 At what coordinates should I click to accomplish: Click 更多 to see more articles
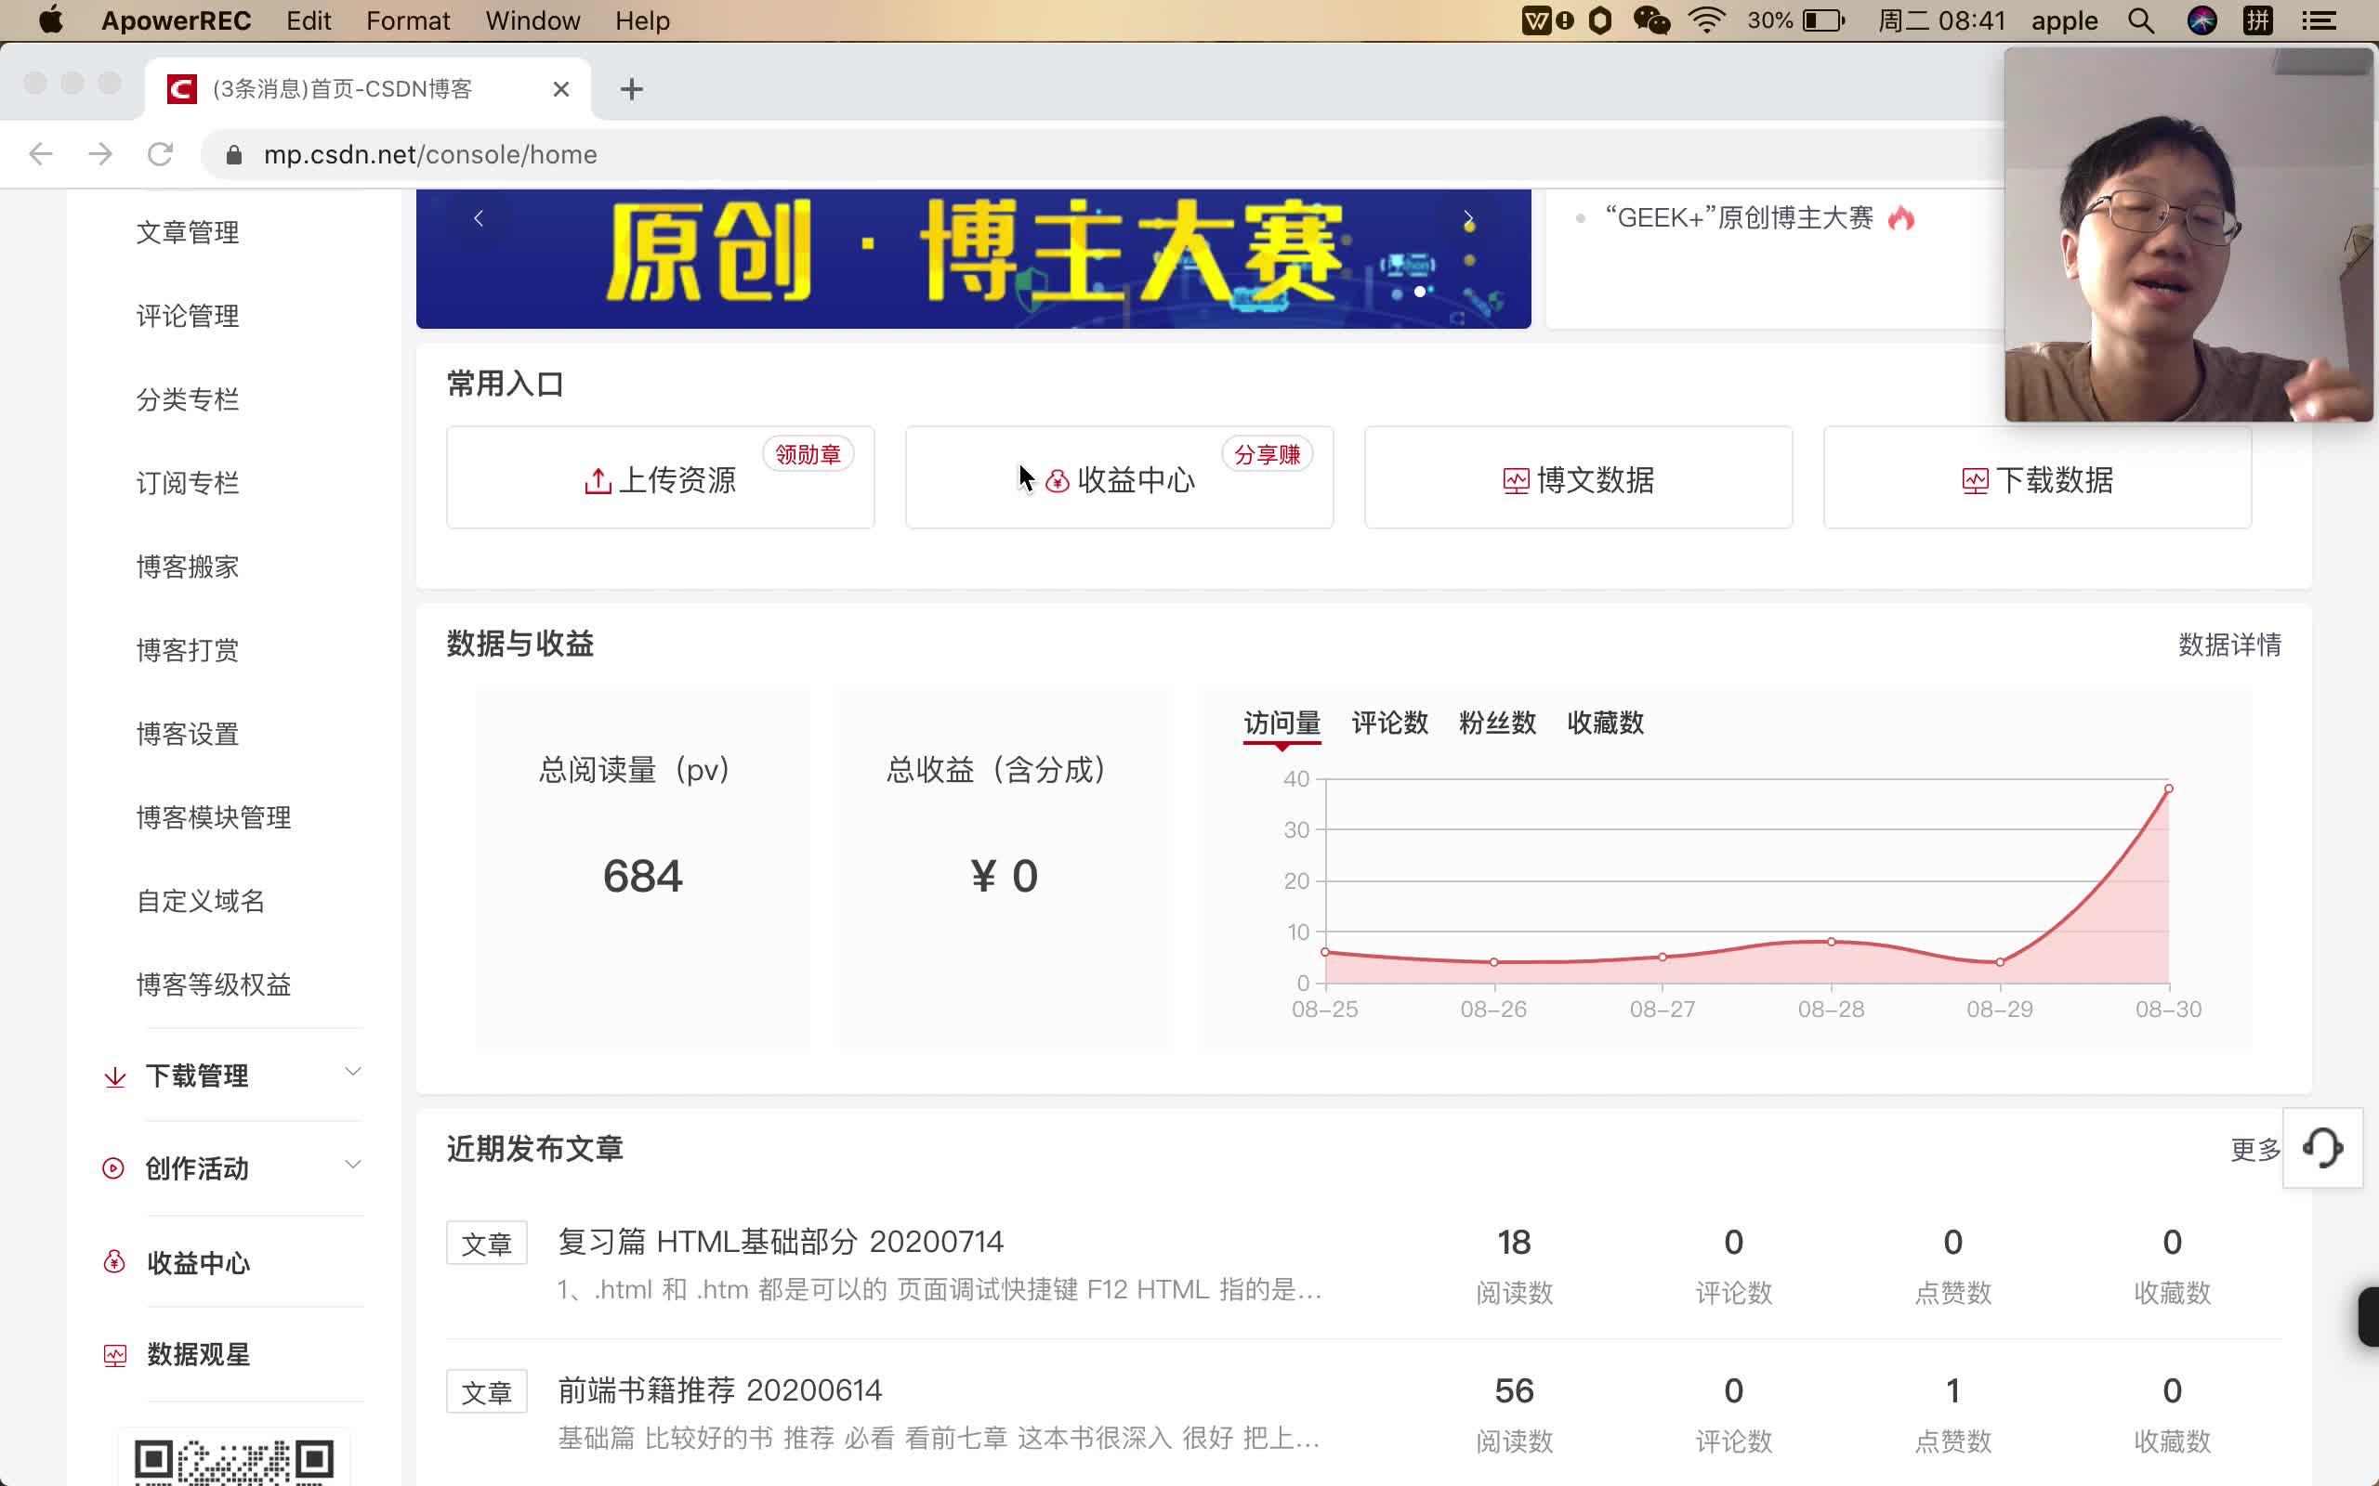(2254, 1150)
